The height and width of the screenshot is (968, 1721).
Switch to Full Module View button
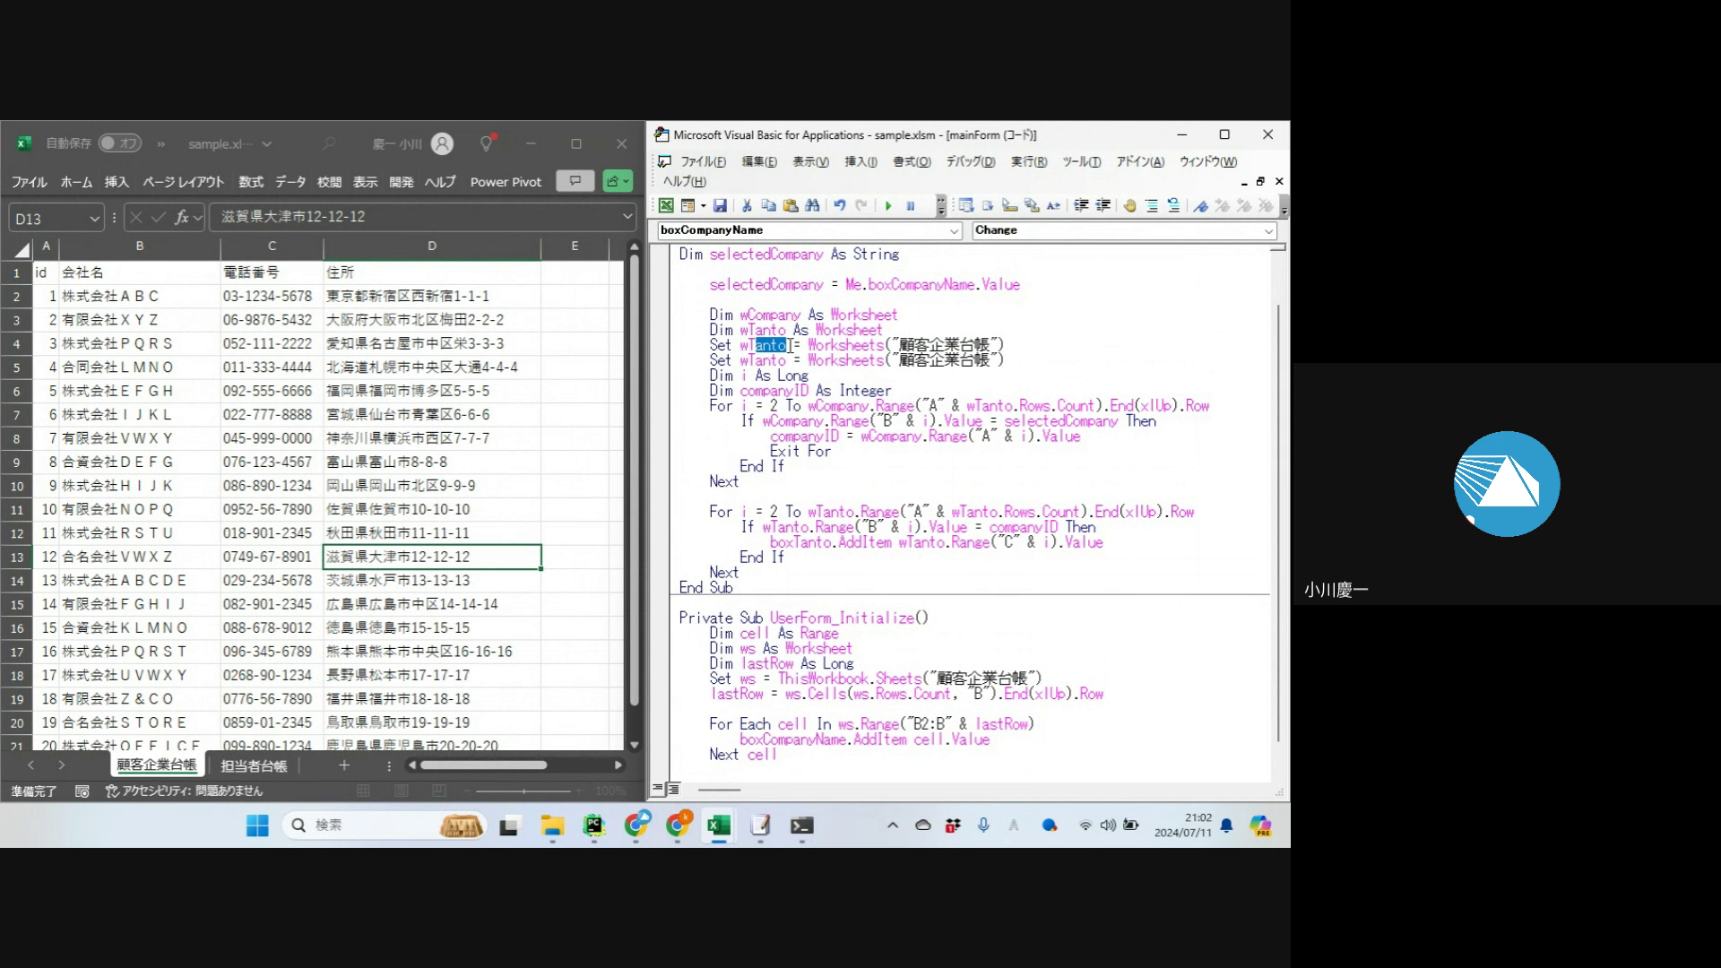coord(674,789)
